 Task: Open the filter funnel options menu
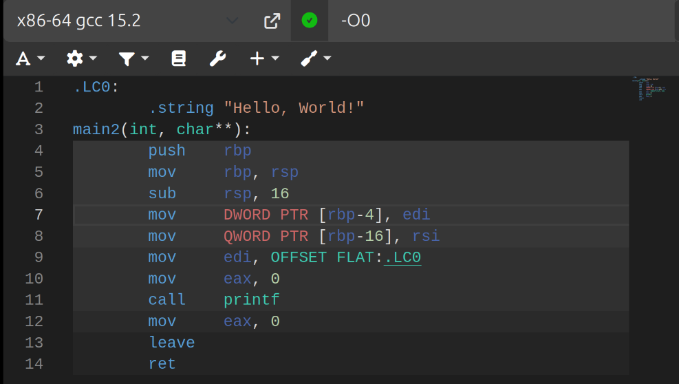pos(133,58)
